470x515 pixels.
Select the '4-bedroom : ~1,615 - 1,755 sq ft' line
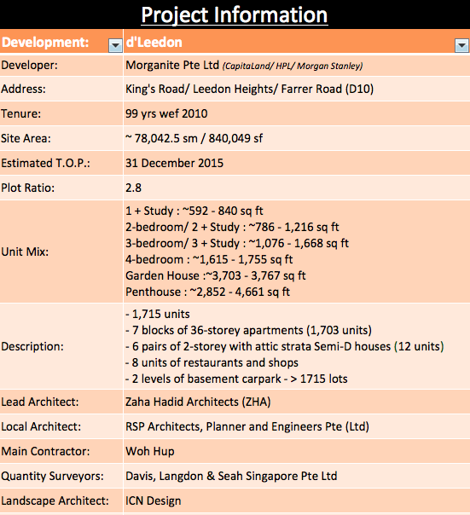pyautogui.click(x=209, y=259)
